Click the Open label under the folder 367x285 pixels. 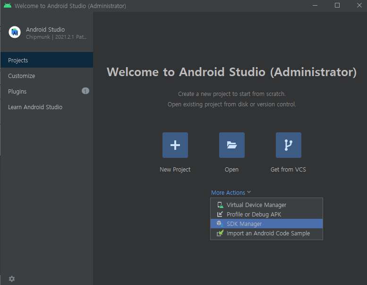point(232,170)
